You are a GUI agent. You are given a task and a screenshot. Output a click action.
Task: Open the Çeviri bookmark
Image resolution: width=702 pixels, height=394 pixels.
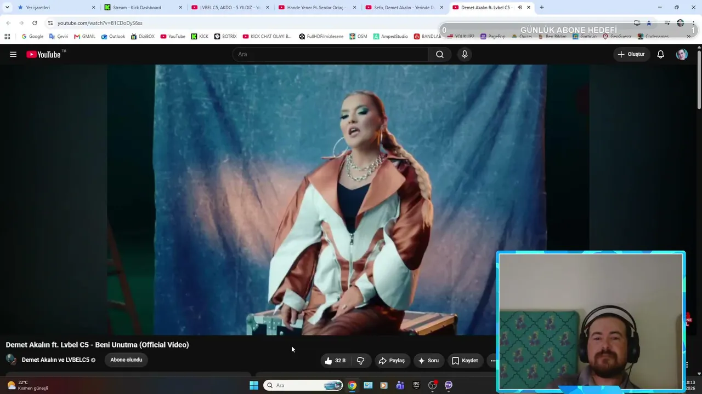tap(59, 37)
